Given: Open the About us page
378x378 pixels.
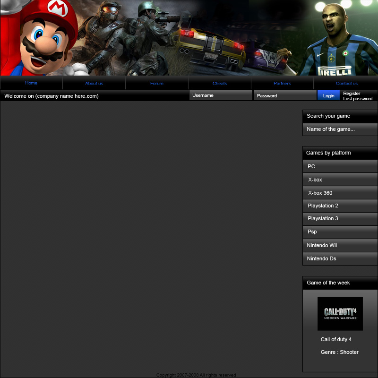Looking at the screenshot, I should [94, 84].
